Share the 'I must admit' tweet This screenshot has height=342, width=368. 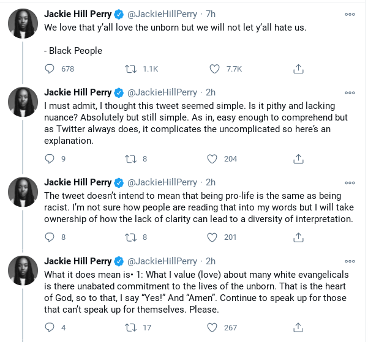pyautogui.click(x=298, y=159)
